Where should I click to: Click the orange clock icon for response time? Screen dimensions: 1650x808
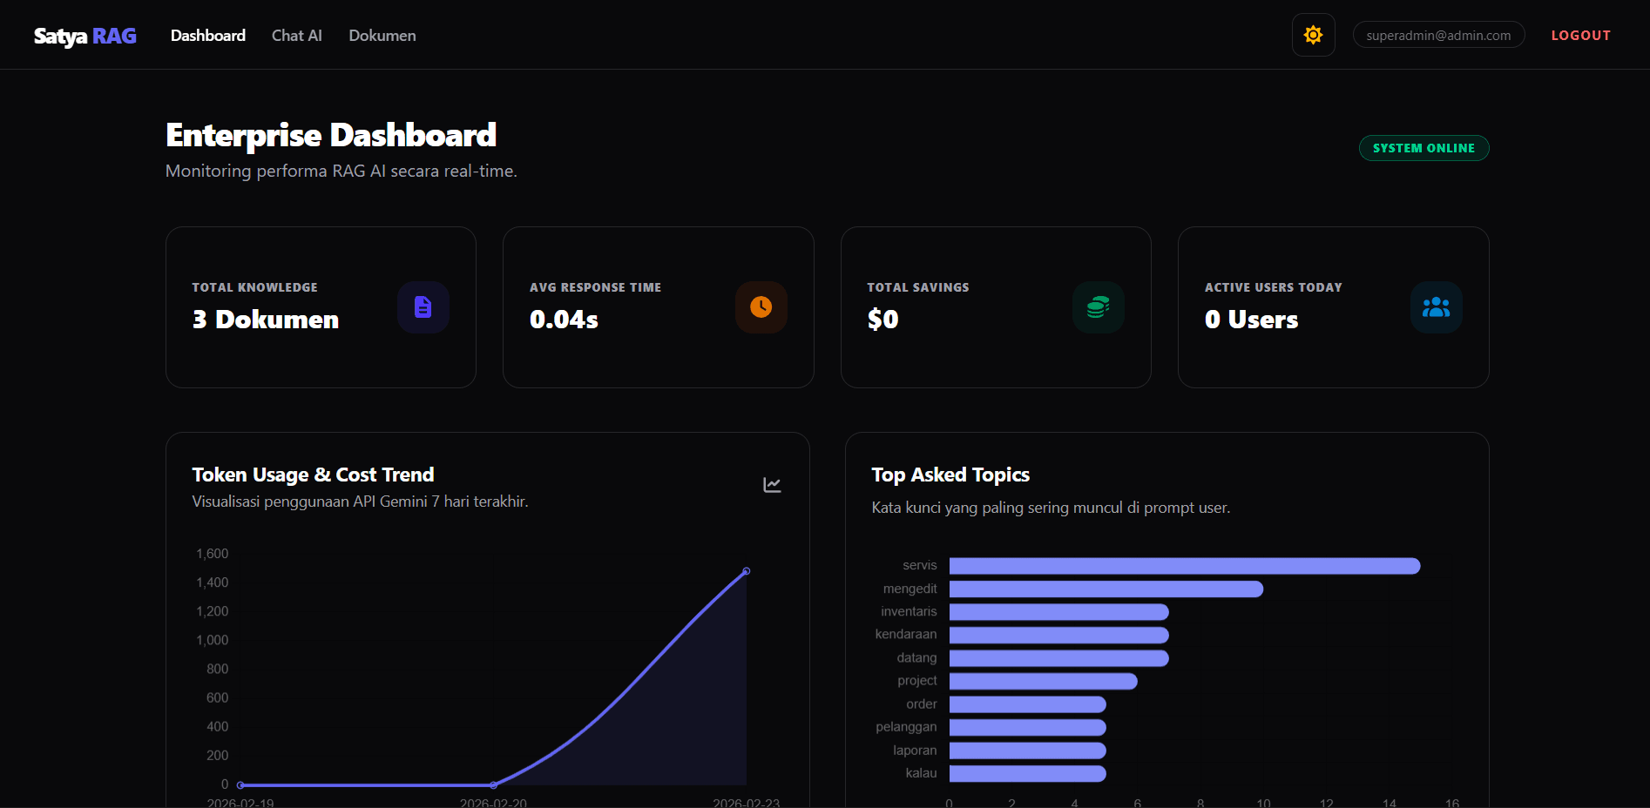761,307
